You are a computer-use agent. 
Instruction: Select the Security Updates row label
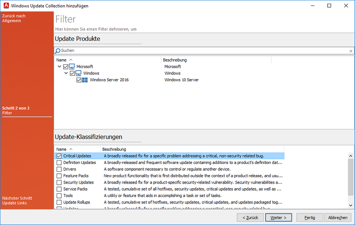click(78, 182)
